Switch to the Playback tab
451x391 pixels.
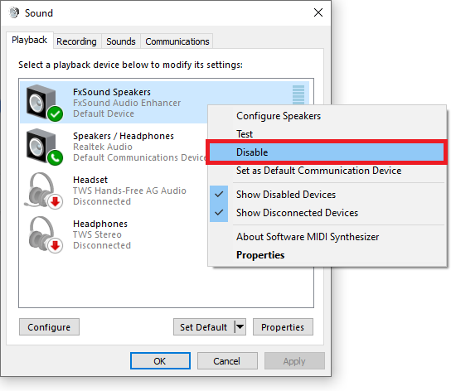point(29,40)
